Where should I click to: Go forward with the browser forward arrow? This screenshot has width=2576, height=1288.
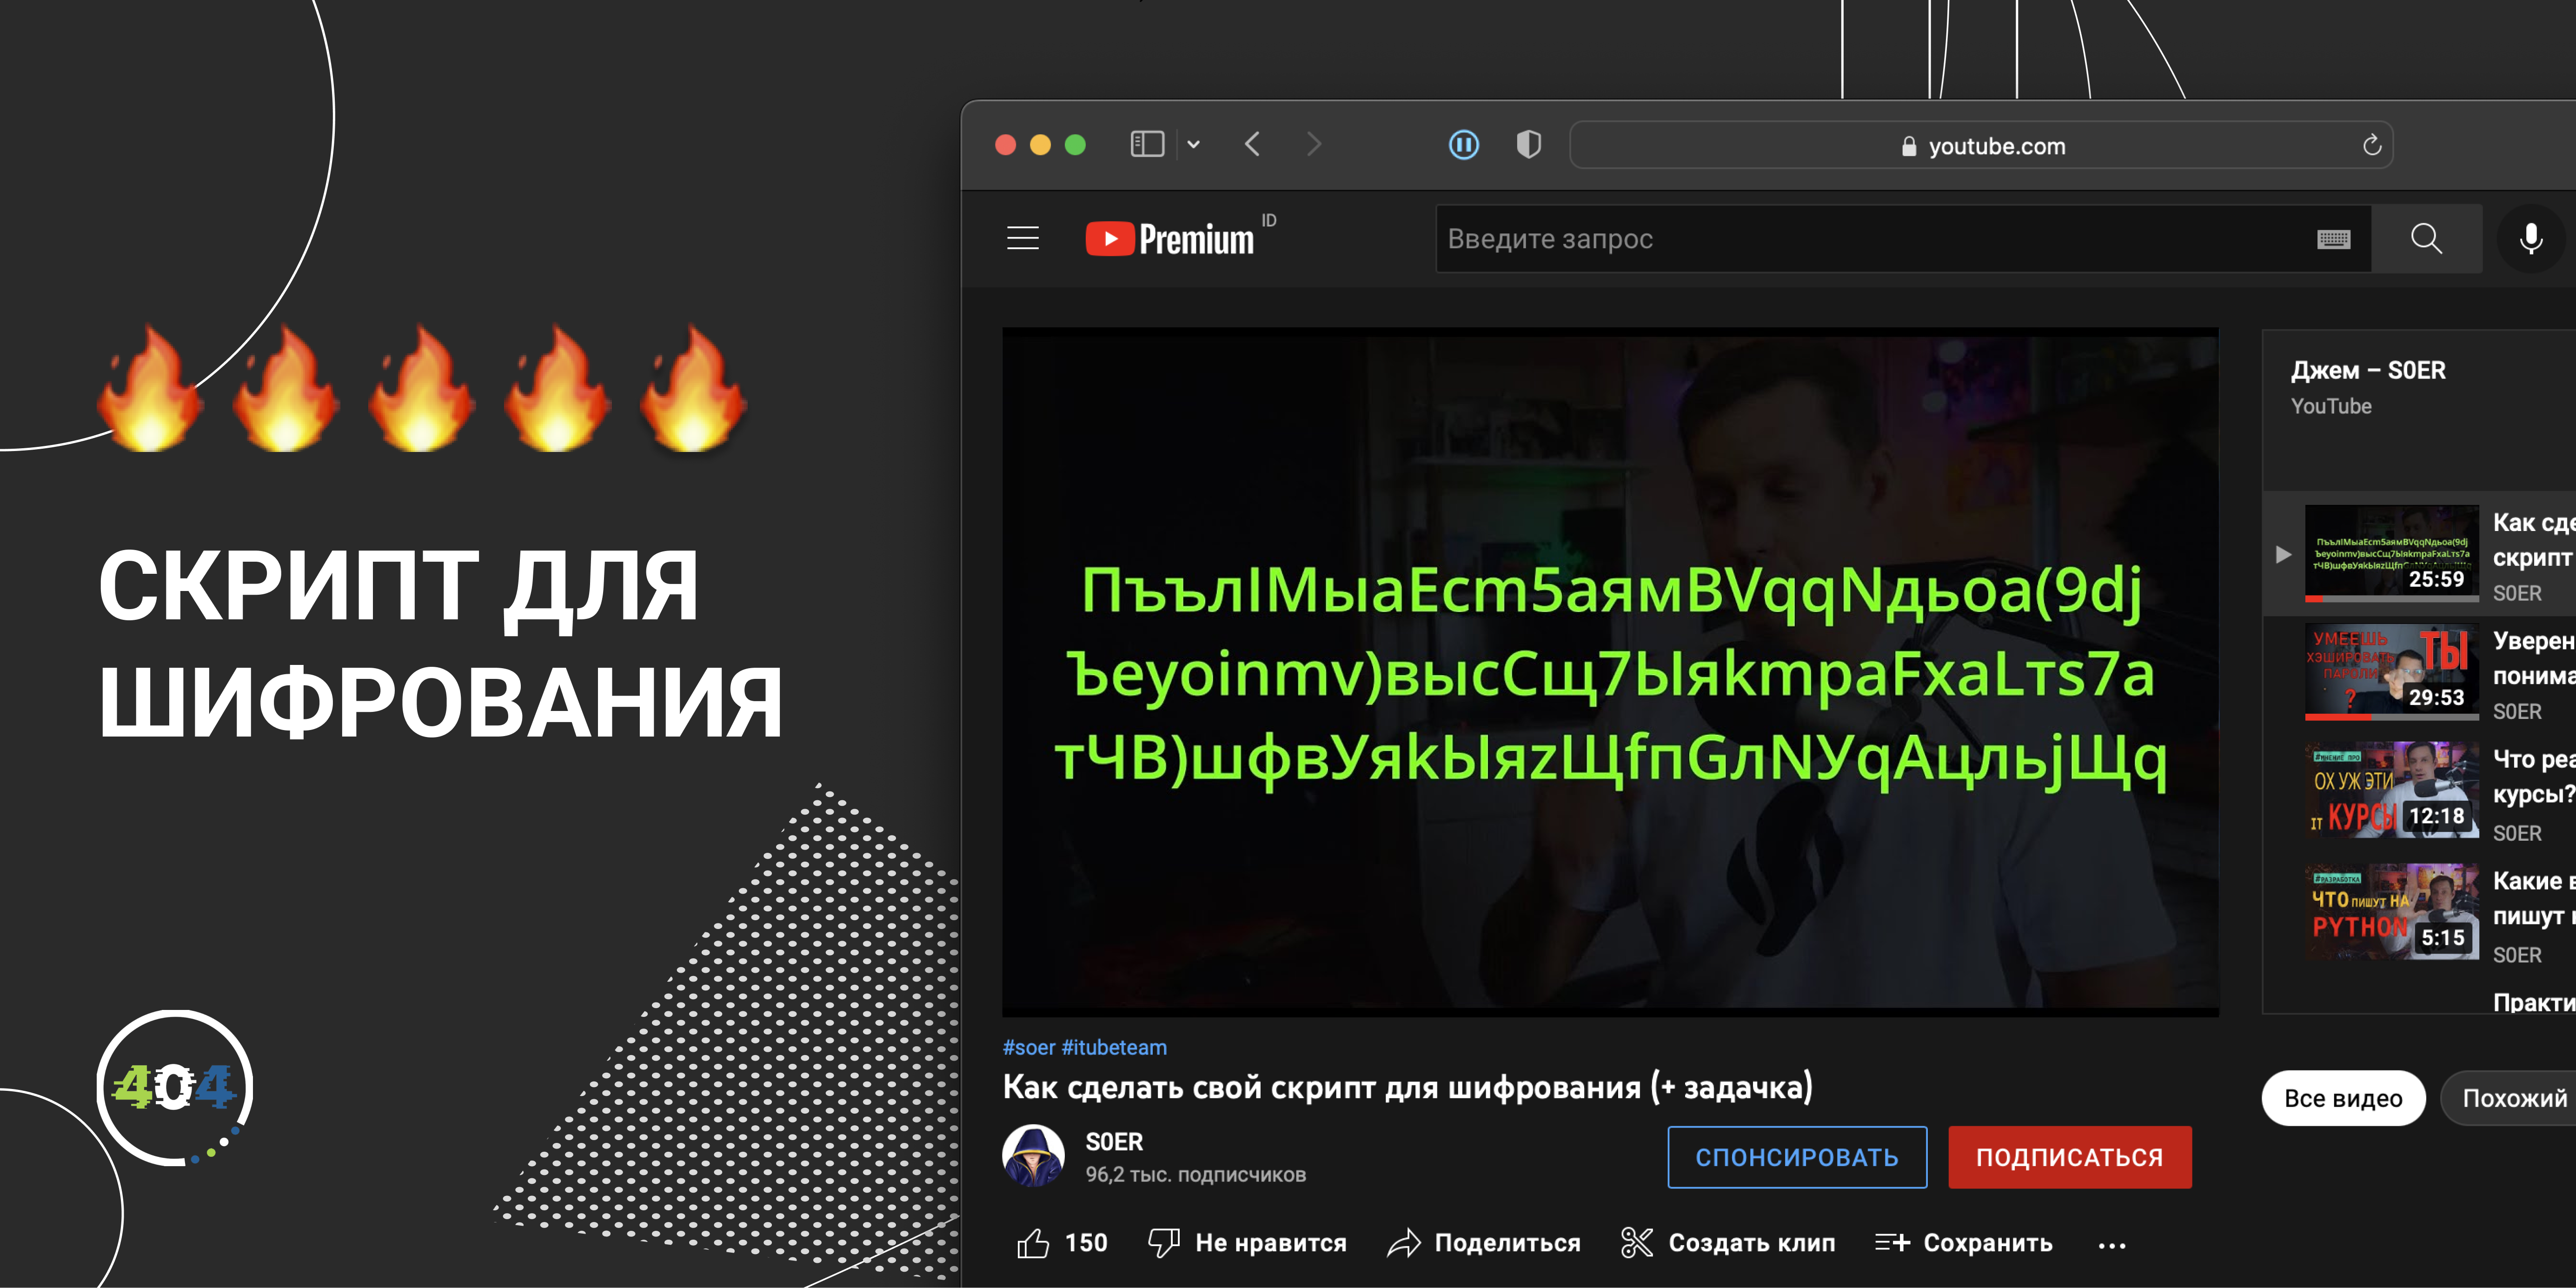coord(1314,144)
